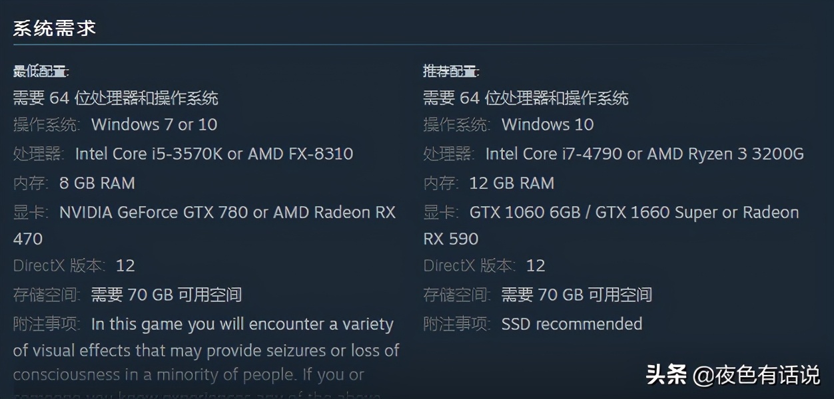The width and height of the screenshot is (834, 399).
Task: Click the 8 GB RAM memory text
Action: (97, 183)
